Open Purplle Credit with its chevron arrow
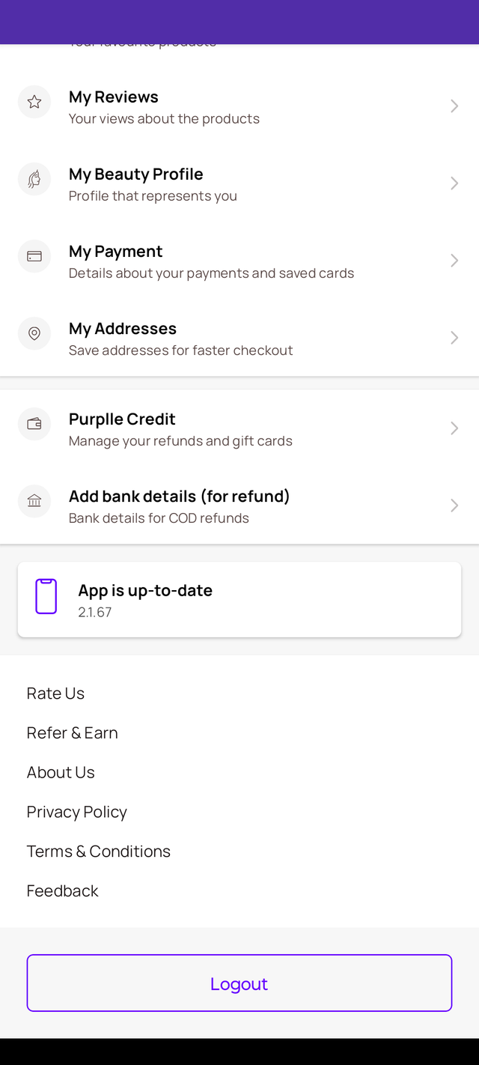The height and width of the screenshot is (1065, 479). pyautogui.click(x=454, y=428)
